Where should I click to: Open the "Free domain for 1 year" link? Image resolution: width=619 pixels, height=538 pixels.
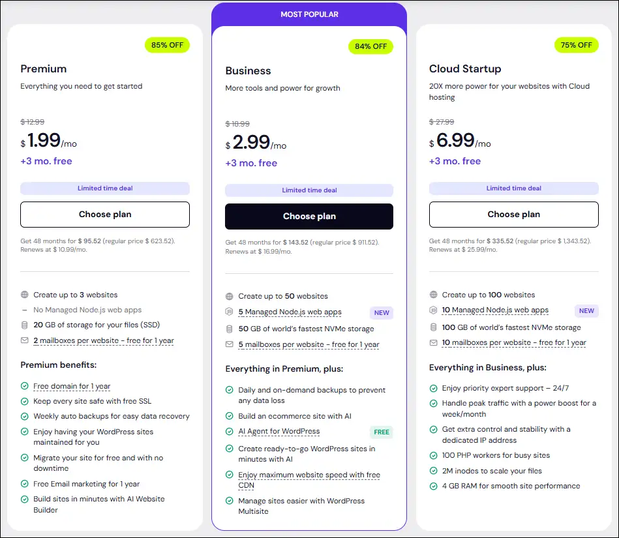tap(72, 386)
